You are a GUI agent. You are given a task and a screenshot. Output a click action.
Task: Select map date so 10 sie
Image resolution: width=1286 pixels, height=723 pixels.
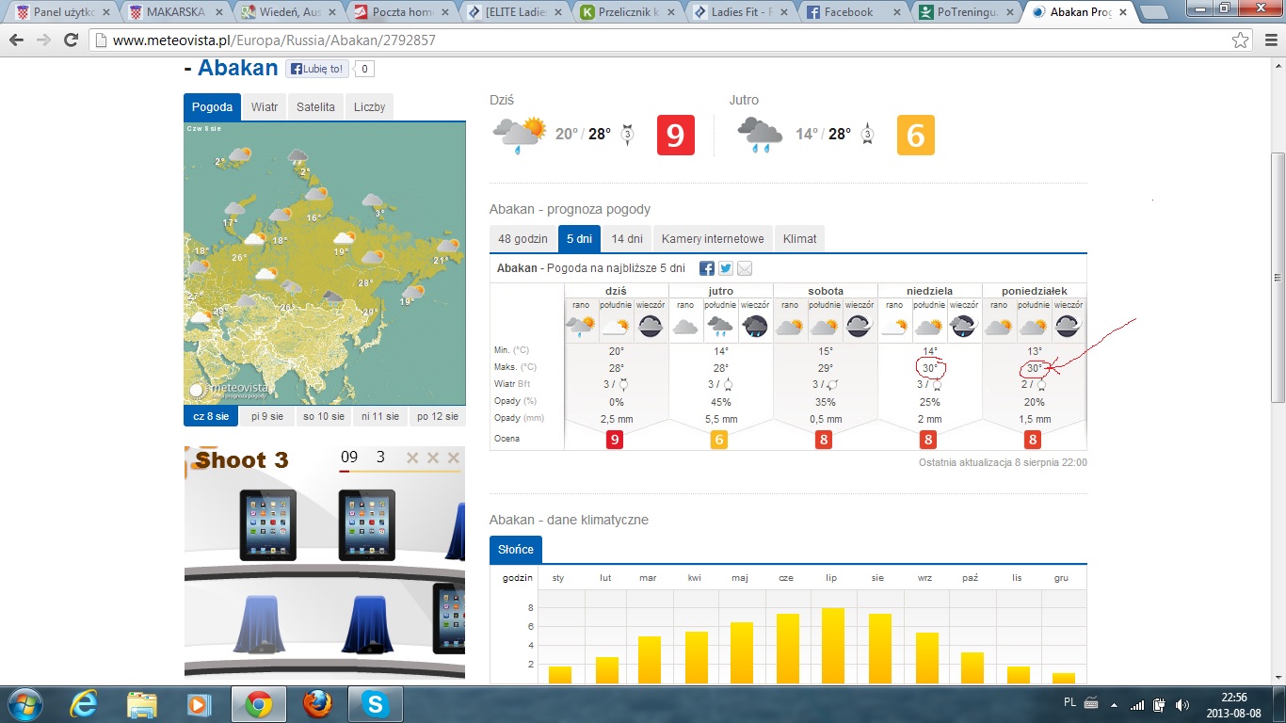click(x=323, y=416)
